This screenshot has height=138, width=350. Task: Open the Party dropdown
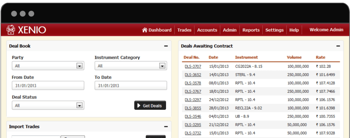[48, 66]
